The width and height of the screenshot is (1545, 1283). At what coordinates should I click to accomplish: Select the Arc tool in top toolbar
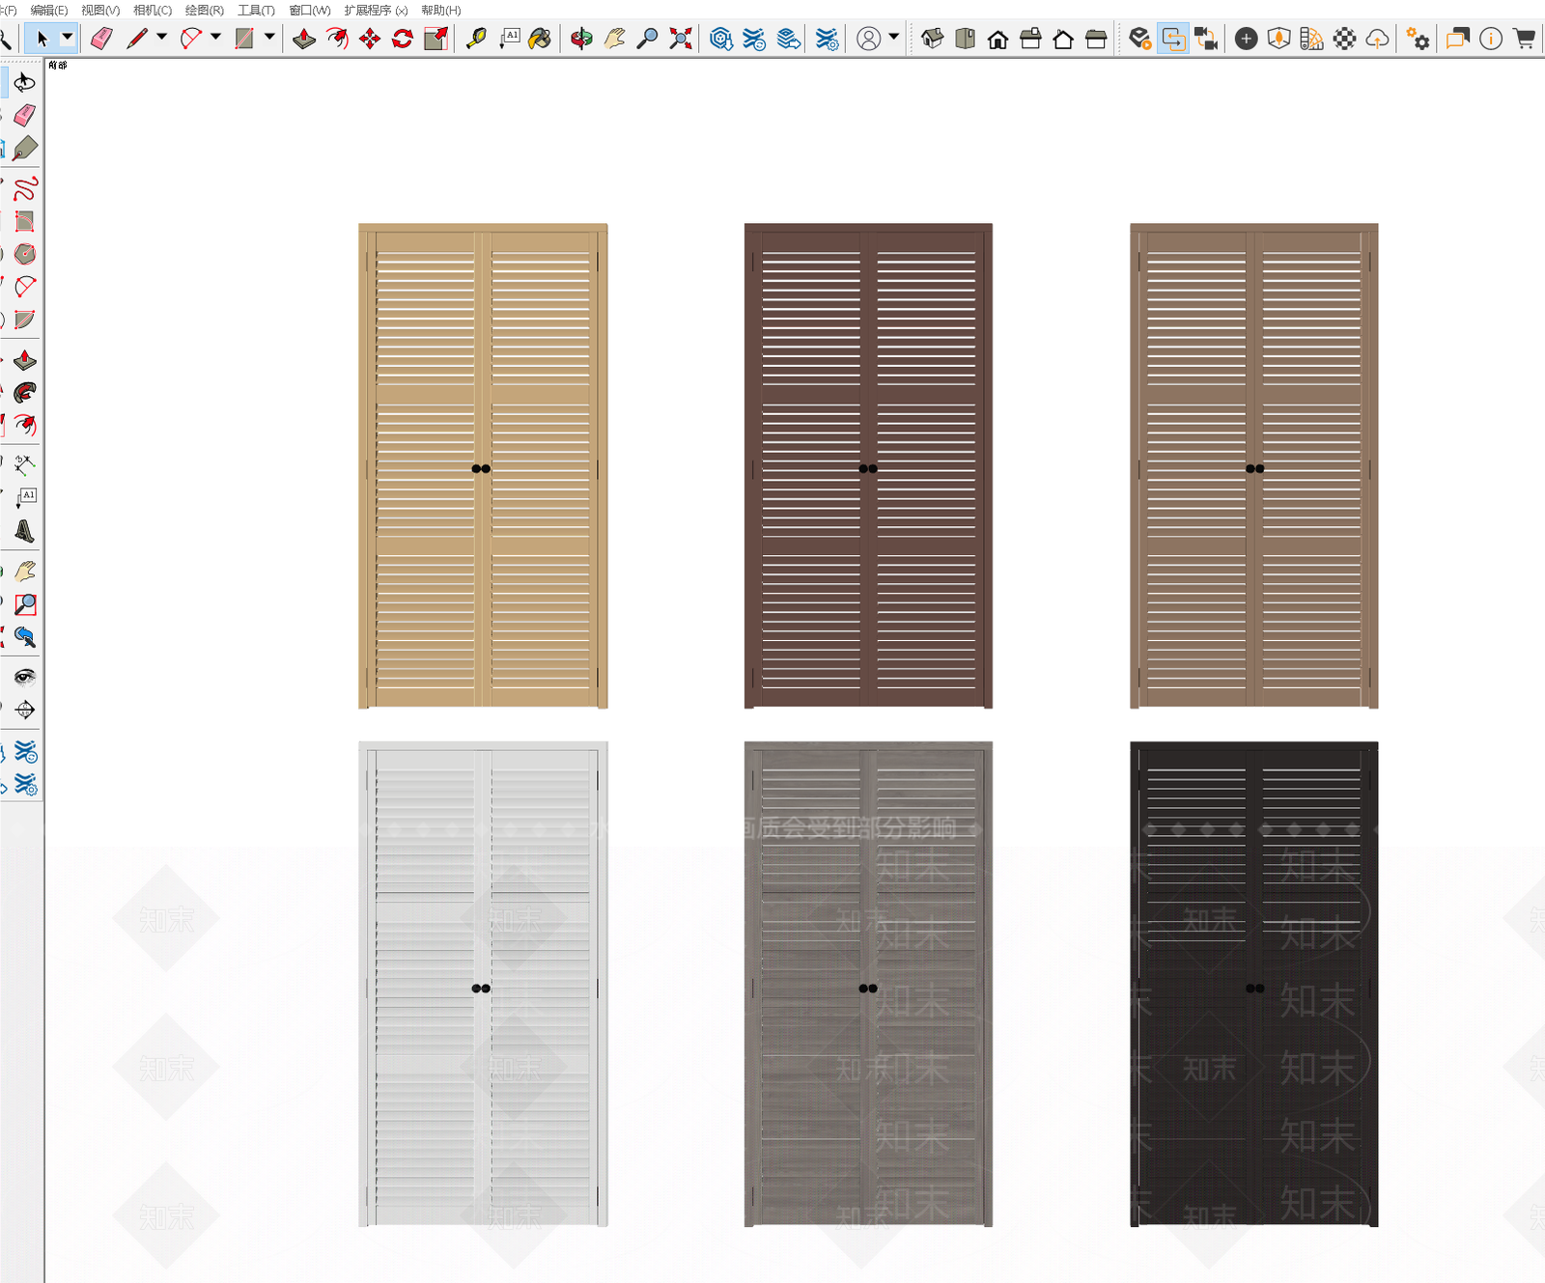191,39
